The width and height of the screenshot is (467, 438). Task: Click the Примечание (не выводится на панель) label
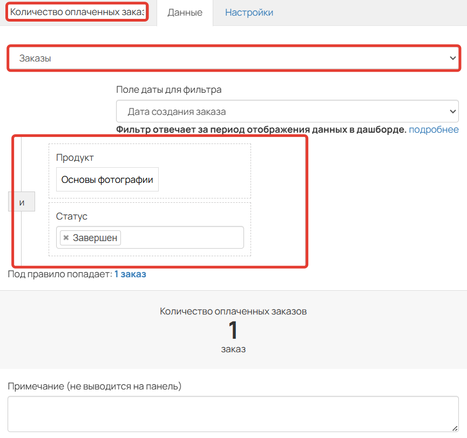(94, 386)
